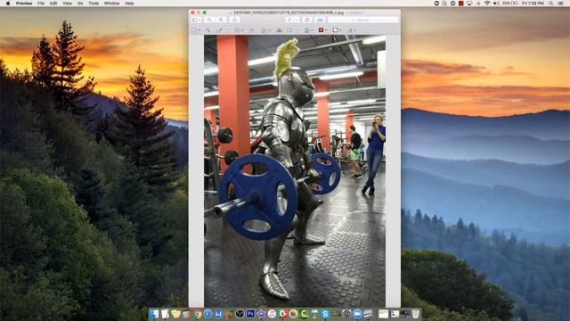Select the rectangular Selection tool

pos(194,30)
